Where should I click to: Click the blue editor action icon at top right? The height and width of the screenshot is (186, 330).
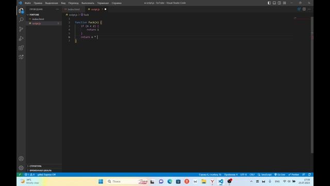coord(299,9)
